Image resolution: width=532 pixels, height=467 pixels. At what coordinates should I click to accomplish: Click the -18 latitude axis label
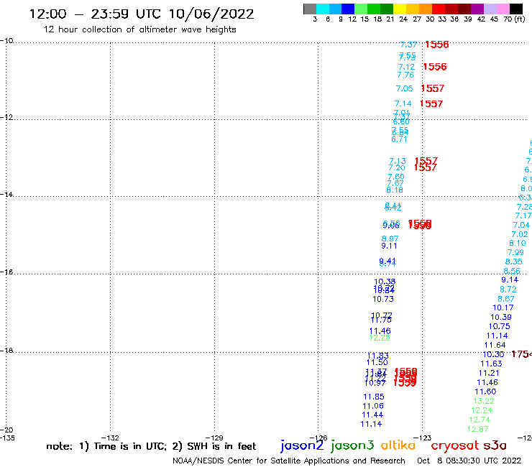click(6, 350)
